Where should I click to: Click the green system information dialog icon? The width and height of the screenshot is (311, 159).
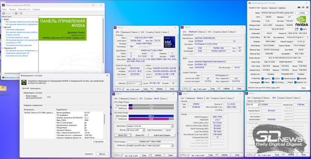coord(24,82)
